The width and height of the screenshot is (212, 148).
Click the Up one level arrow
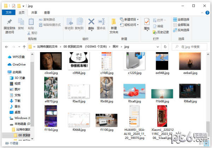(x=24, y=47)
